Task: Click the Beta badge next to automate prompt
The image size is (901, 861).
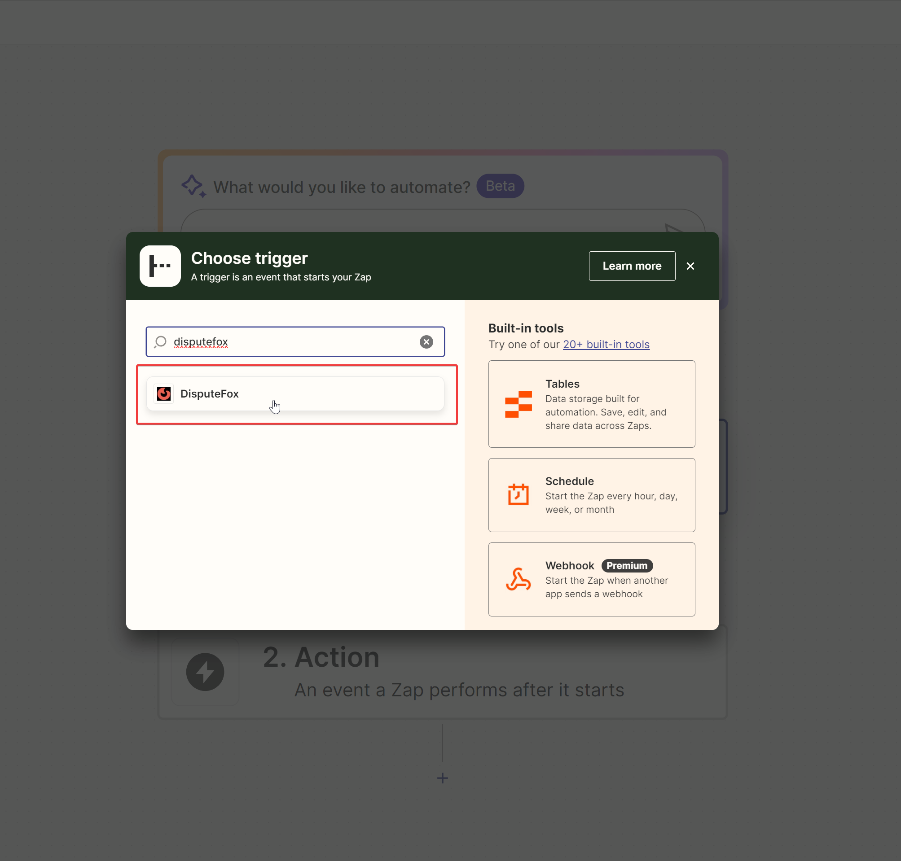Action: click(x=500, y=186)
